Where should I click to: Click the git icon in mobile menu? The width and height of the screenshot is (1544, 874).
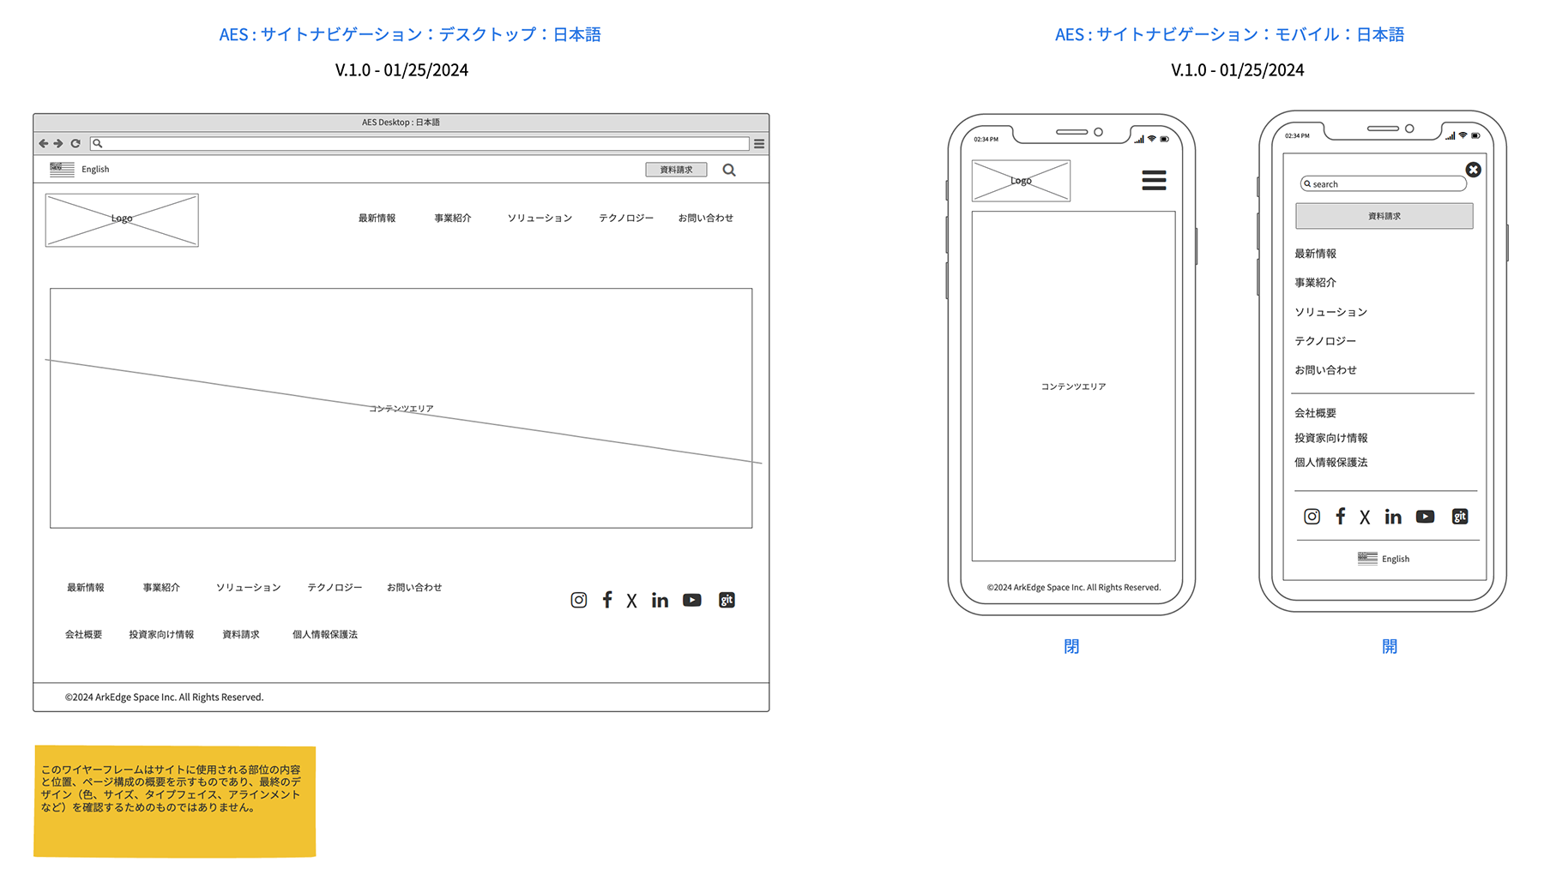coord(1460,517)
